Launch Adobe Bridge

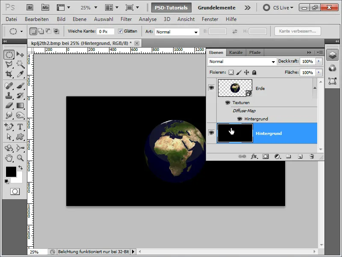tap(30, 8)
